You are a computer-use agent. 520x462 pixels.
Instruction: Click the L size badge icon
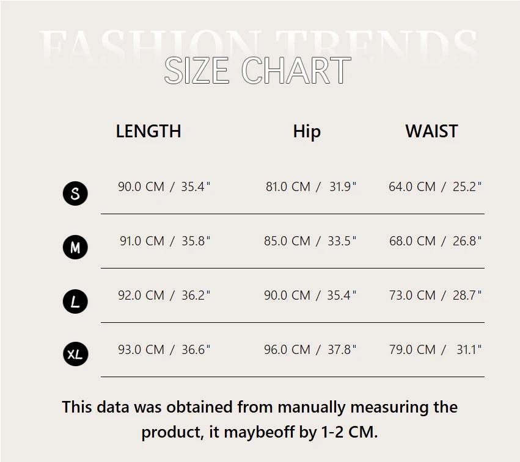[x=75, y=301]
